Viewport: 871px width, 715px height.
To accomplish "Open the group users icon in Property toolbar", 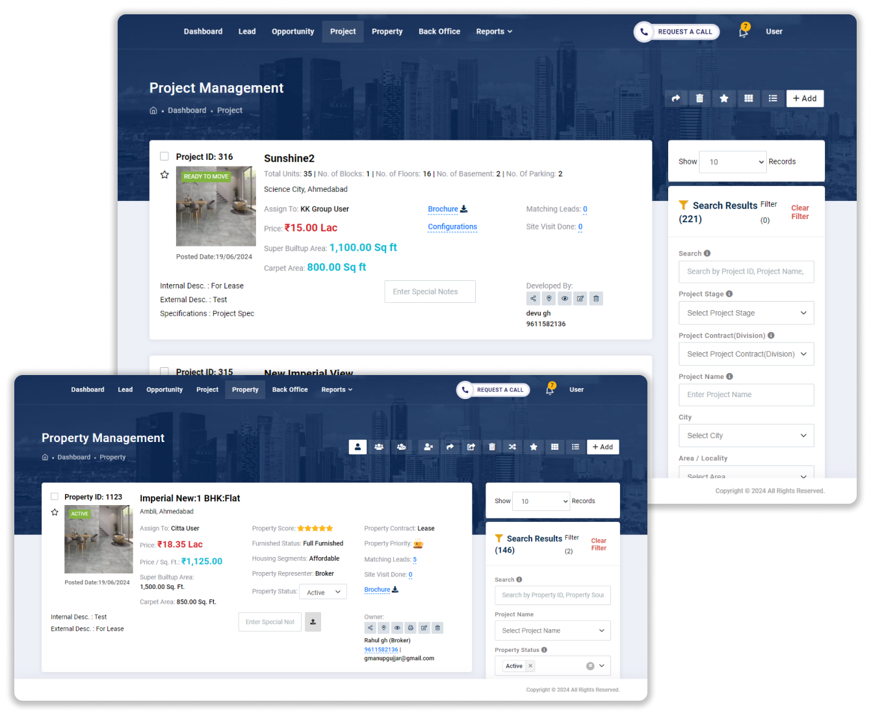I will (379, 447).
